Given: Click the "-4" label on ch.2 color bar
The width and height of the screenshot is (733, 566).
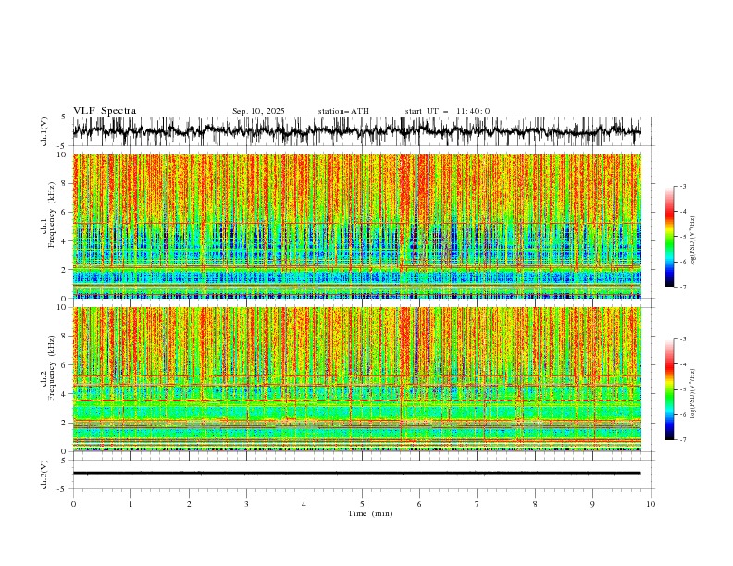Looking at the screenshot, I should (683, 364).
